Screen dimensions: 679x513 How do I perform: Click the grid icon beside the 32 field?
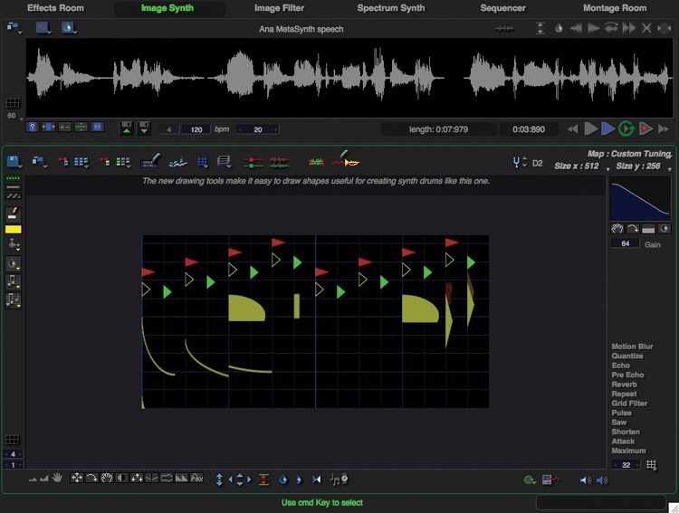click(x=651, y=464)
